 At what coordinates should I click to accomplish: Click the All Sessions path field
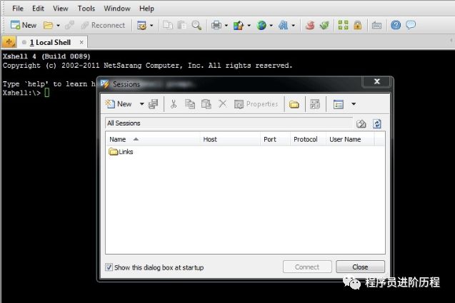229,123
